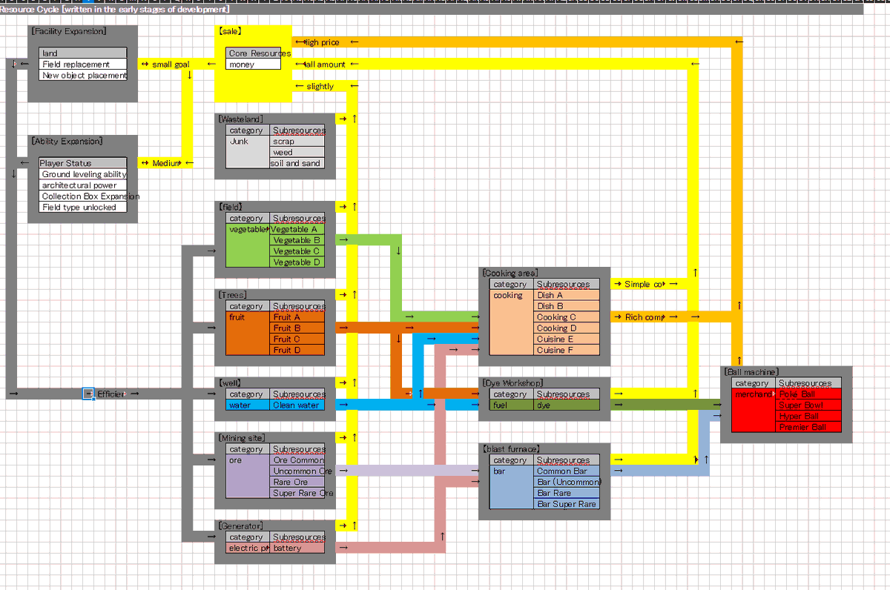Select the 'soil and sand' cell
This screenshot has width=890, height=590.
[297, 163]
